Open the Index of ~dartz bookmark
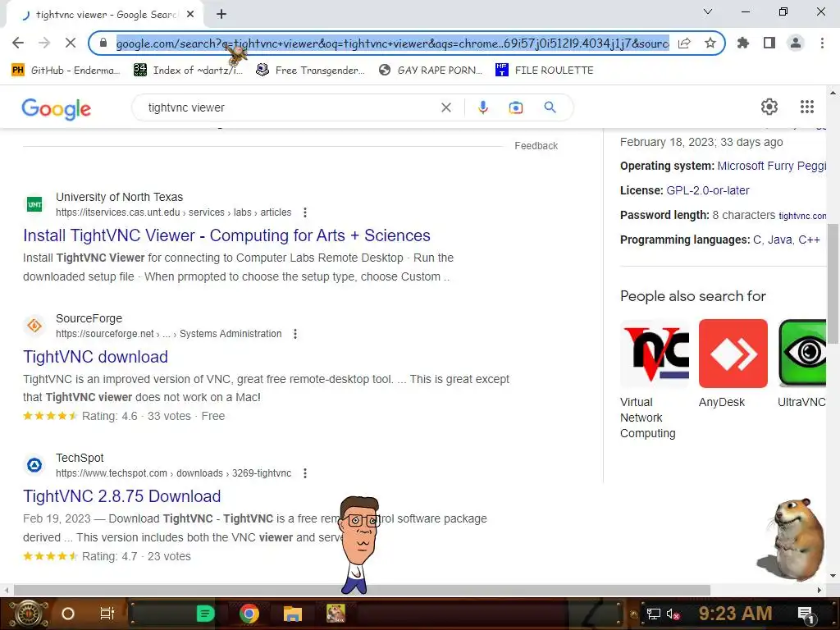The height and width of the screenshot is (630, 840). [x=189, y=71]
